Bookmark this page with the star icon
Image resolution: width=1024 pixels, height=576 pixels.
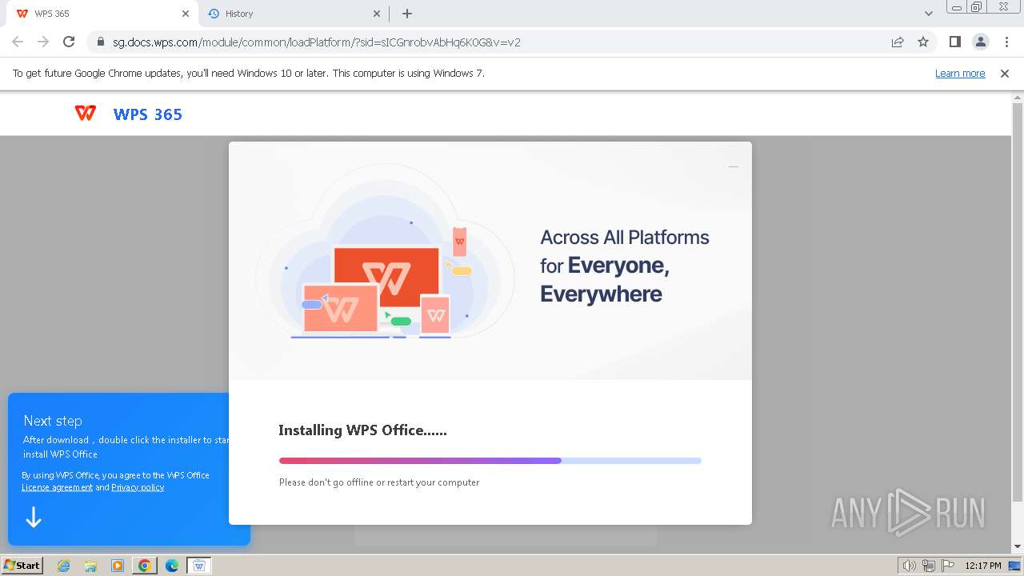pos(923,42)
